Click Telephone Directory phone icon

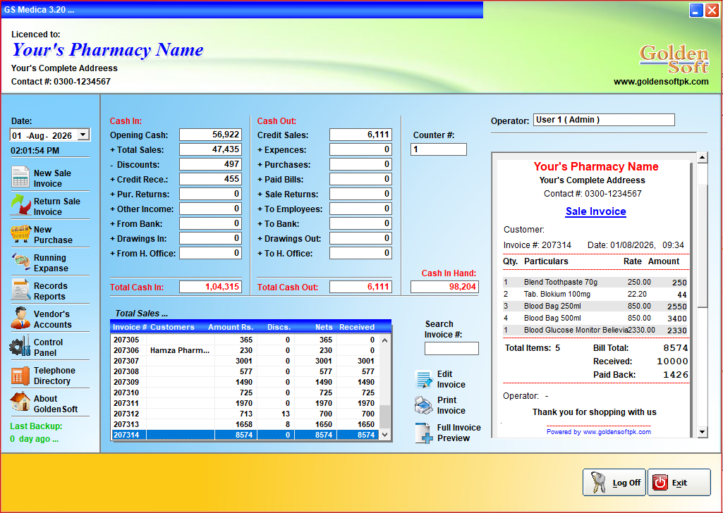coord(20,376)
